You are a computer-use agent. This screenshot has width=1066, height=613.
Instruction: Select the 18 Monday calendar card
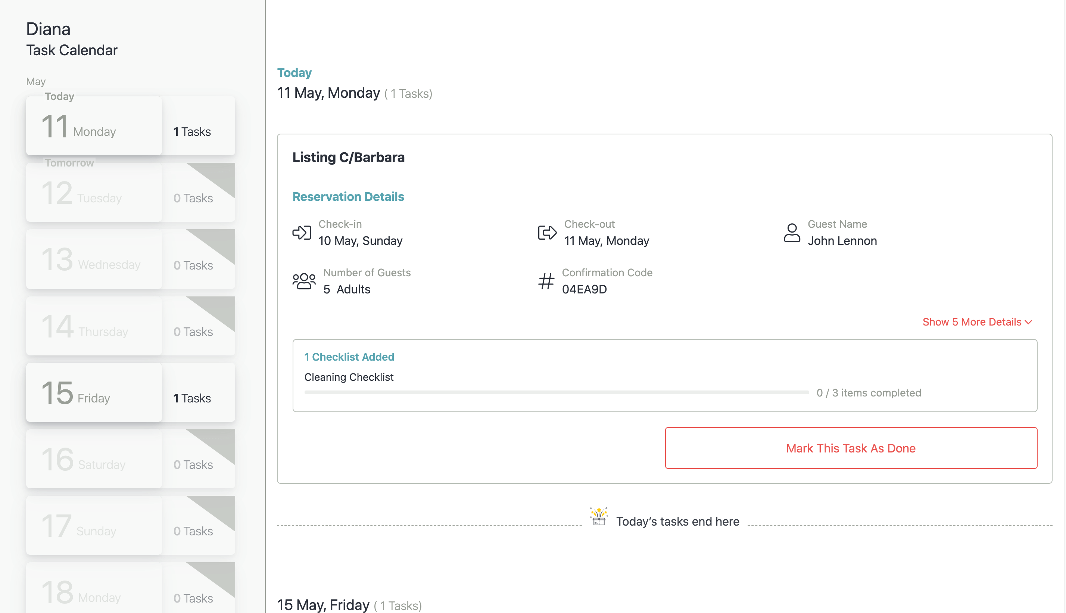tap(131, 588)
